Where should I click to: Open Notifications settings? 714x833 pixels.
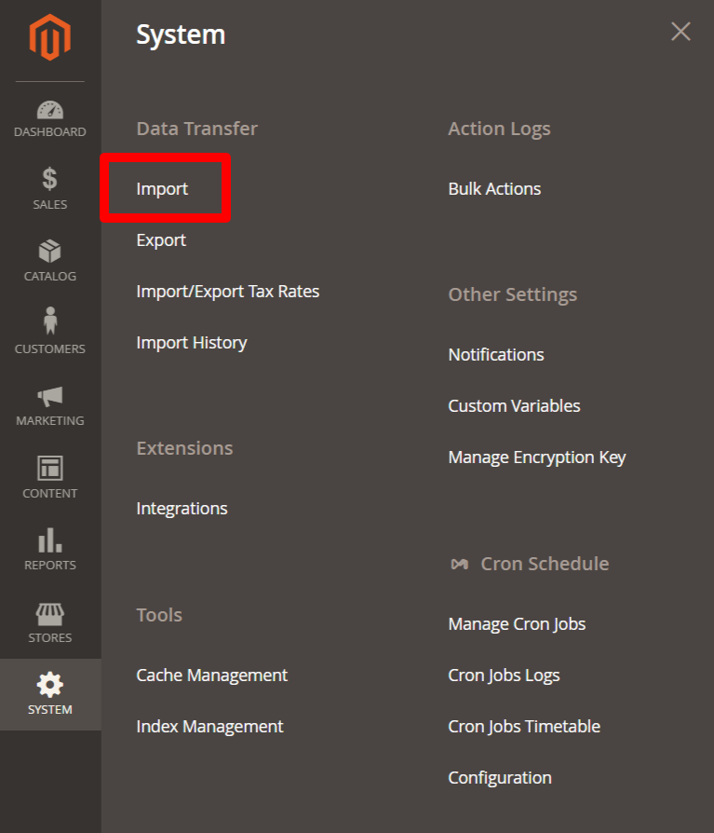coord(496,355)
